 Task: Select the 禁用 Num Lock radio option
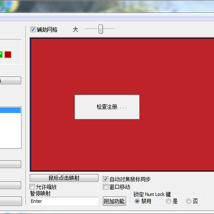pos(137,202)
